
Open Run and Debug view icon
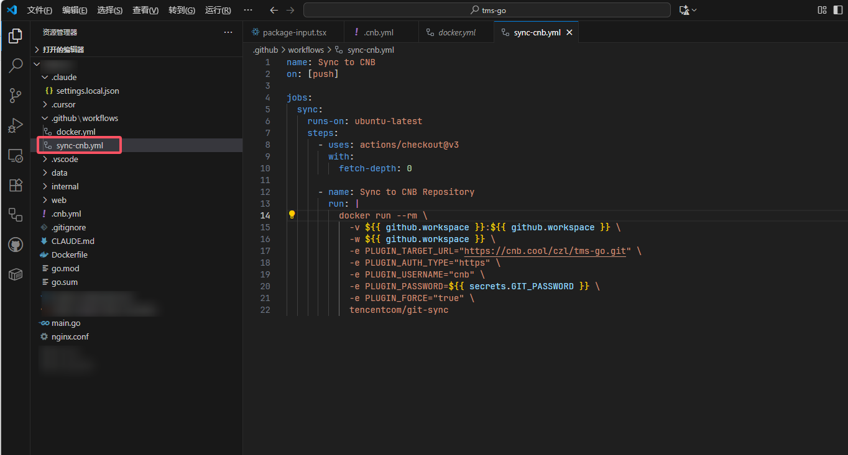pos(16,125)
